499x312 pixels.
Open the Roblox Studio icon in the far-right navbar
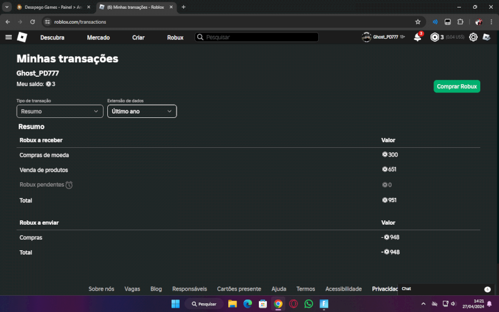487,37
